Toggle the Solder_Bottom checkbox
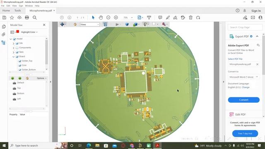The image size is (265, 149). (20, 70)
